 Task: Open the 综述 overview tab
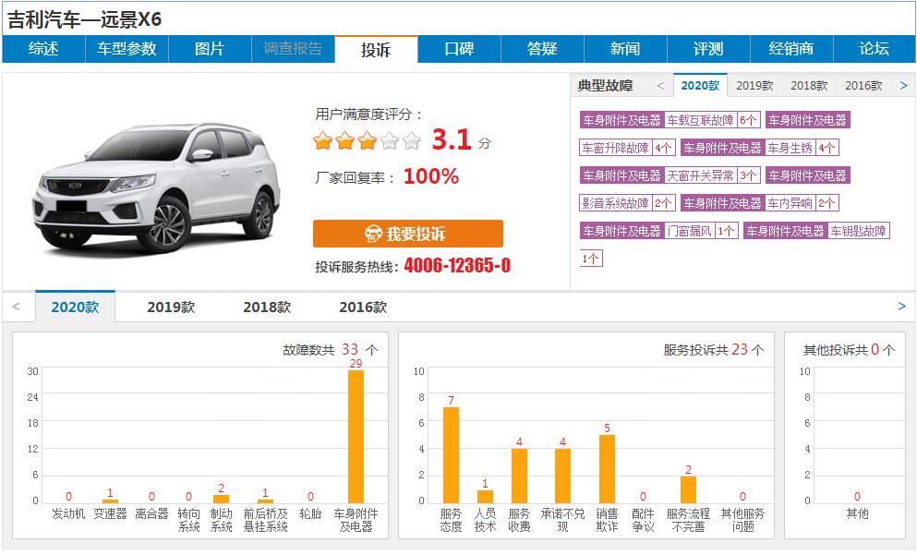tap(43, 49)
